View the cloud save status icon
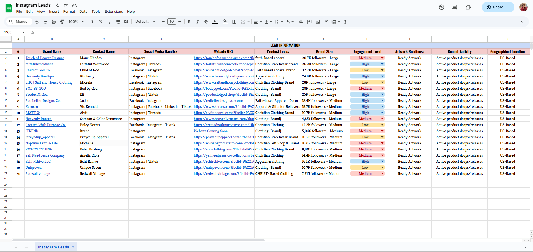533x252 pixels. (74, 6)
